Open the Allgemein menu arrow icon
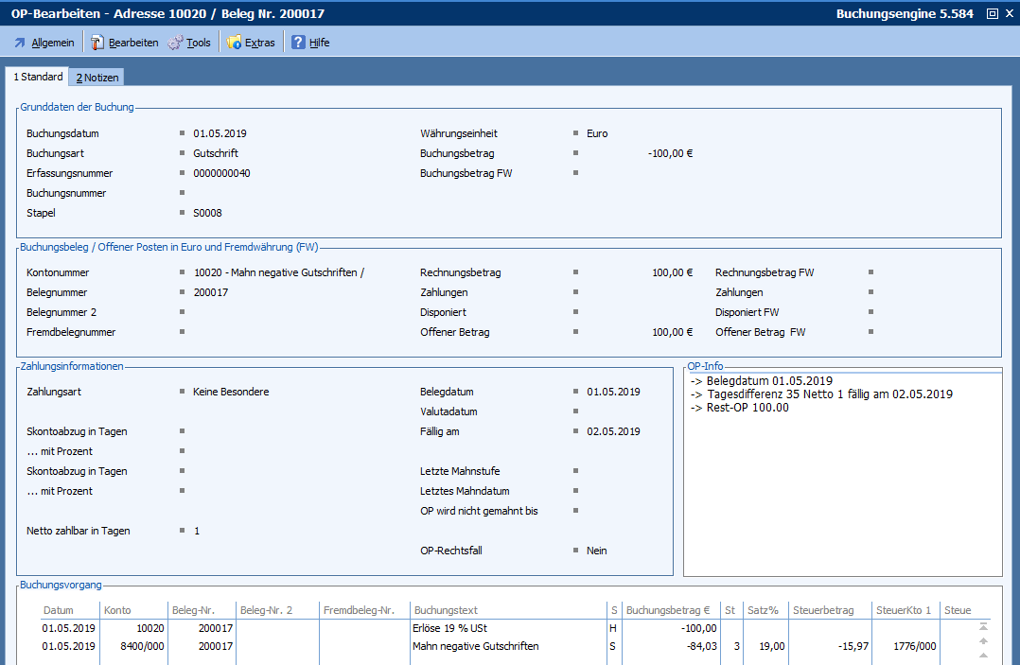The height and width of the screenshot is (665, 1020). pyautogui.click(x=20, y=43)
